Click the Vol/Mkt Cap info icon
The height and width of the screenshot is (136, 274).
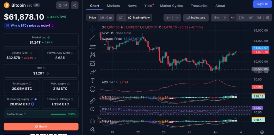pyautogui.click(x=72, y=53)
